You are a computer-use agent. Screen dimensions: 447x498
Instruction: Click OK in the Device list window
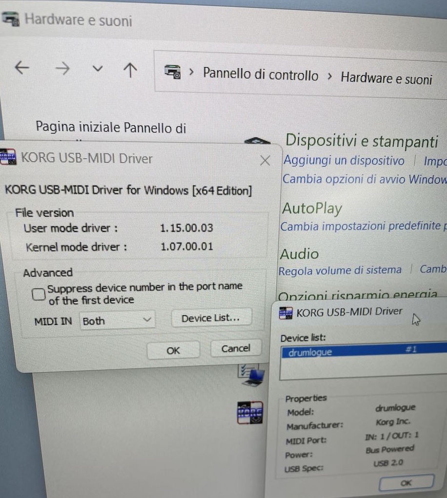click(x=406, y=483)
